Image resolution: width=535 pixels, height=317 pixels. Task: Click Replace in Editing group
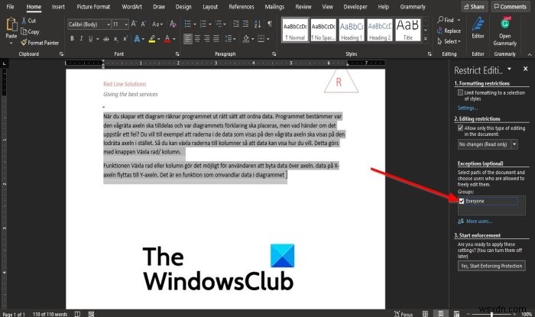[449, 31]
